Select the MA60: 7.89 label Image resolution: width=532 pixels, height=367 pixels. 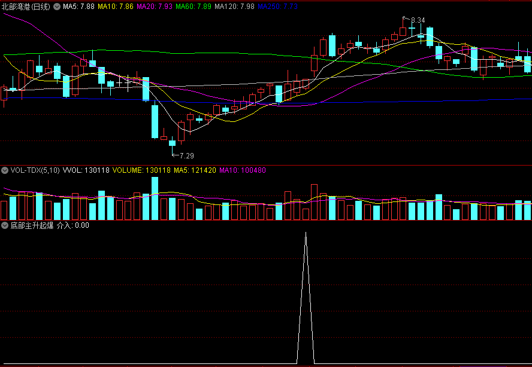194,7
